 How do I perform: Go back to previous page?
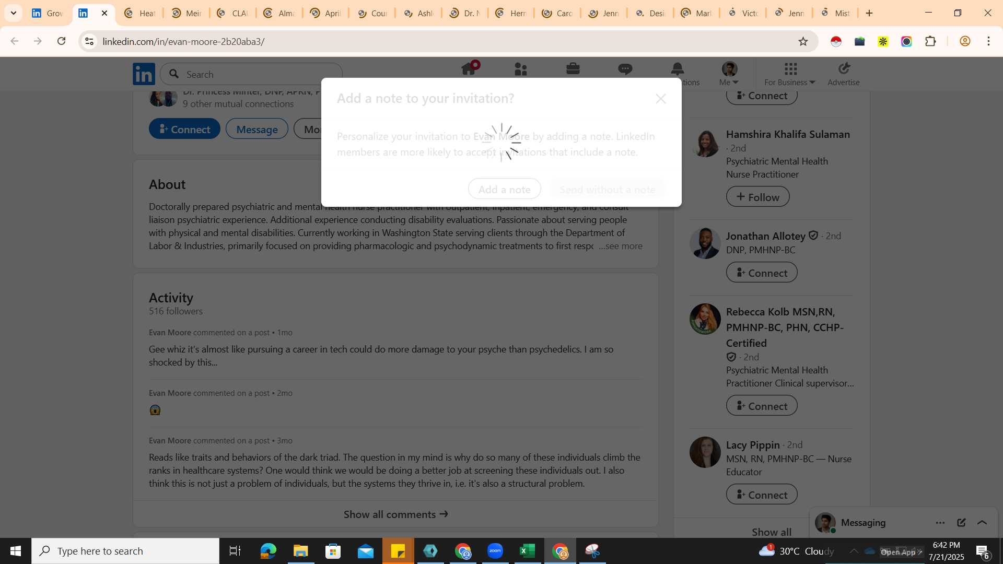coord(15,41)
